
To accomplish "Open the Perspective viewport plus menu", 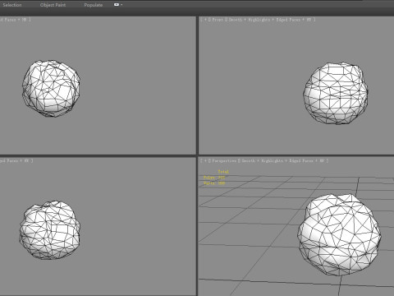I will click(x=205, y=161).
